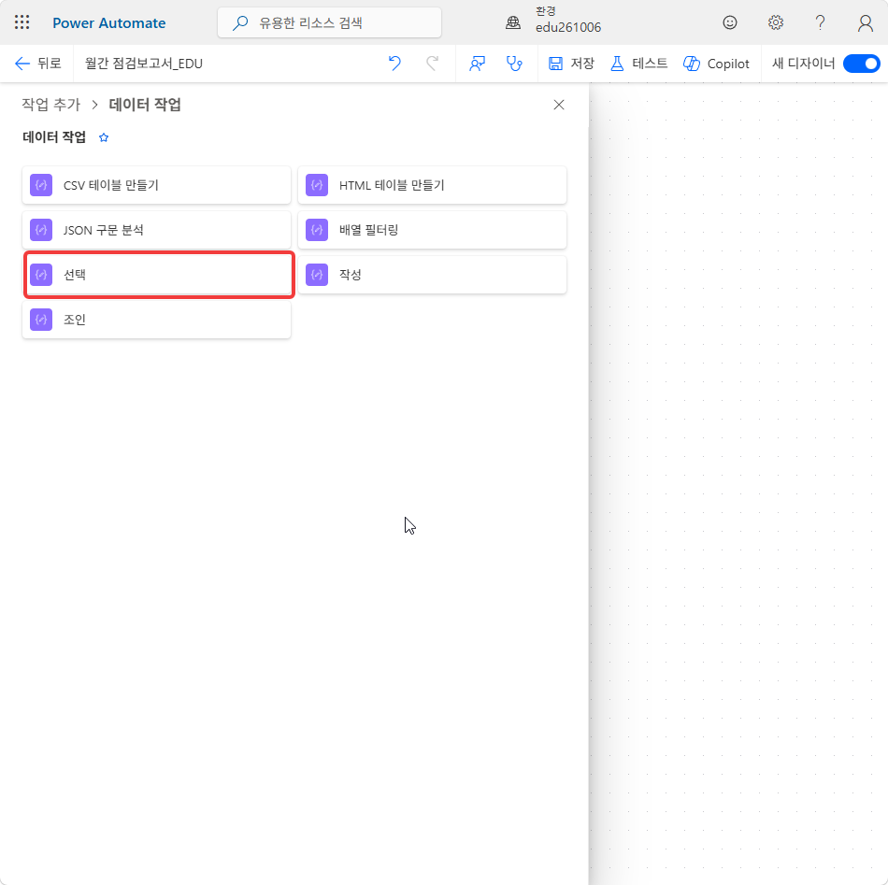Open the help question mark
The width and height of the screenshot is (888, 885).
click(x=820, y=22)
